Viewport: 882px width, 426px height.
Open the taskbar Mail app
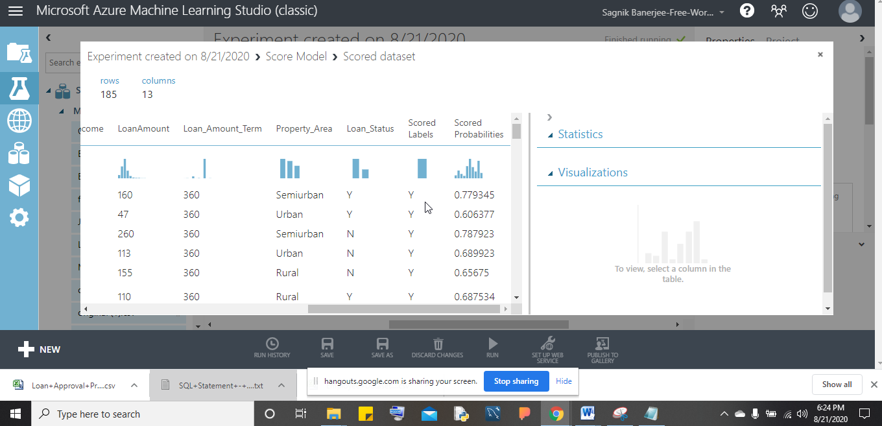tap(429, 413)
